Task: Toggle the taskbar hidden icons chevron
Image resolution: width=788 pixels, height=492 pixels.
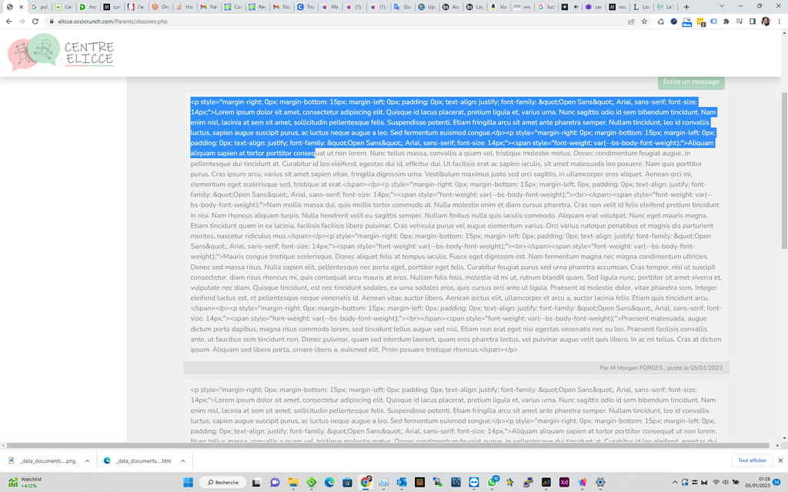Action: point(676,483)
